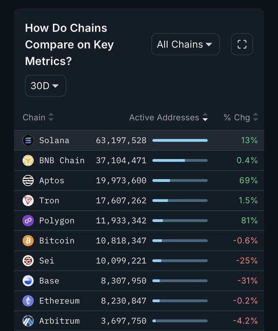278x331 pixels.
Task: Click the Bitcoin logo icon
Action: [x=28, y=241]
